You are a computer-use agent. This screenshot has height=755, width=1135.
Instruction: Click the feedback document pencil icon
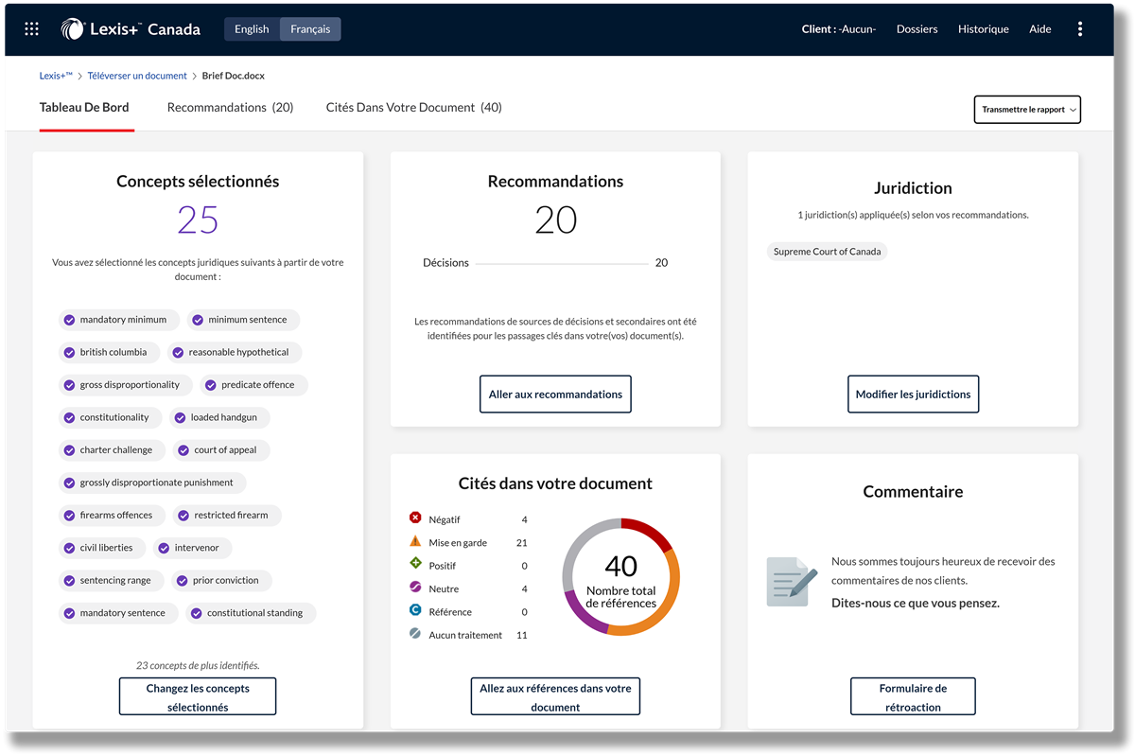(791, 581)
